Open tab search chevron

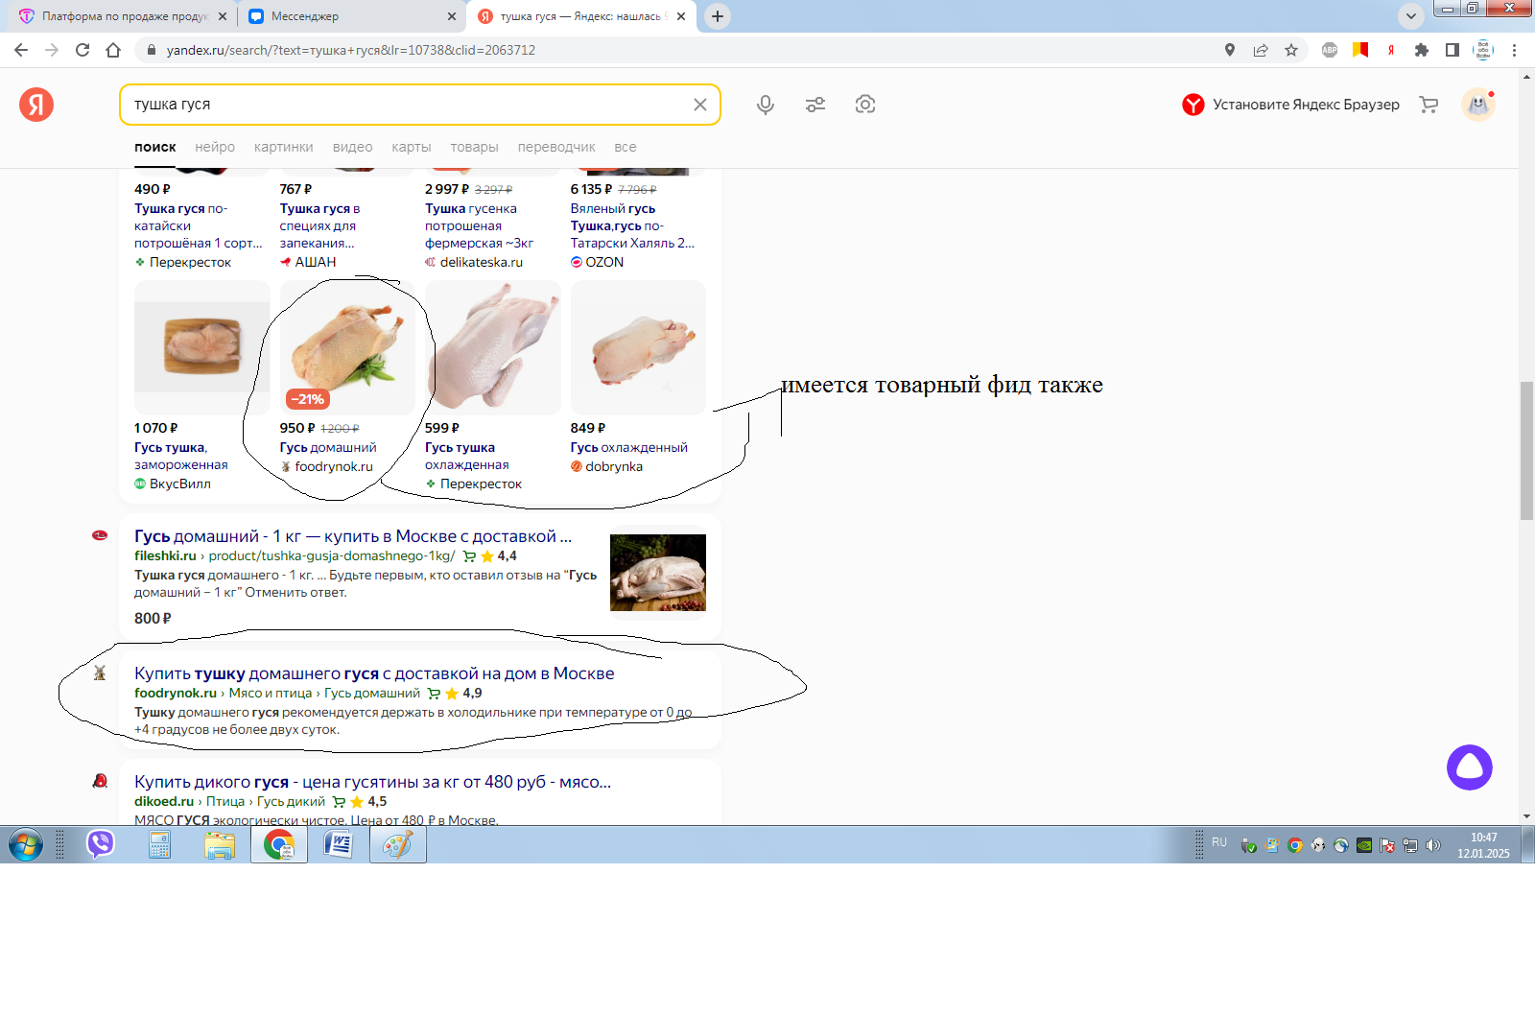coord(1411,16)
